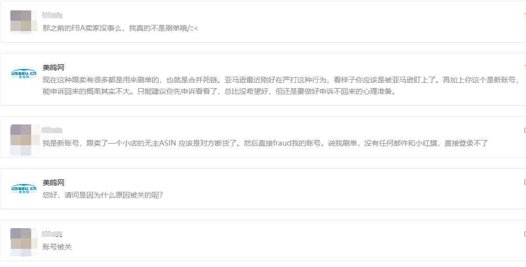Select the comment '您好，请问是因为什么原因被关的呢?'

click(x=102, y=195)
